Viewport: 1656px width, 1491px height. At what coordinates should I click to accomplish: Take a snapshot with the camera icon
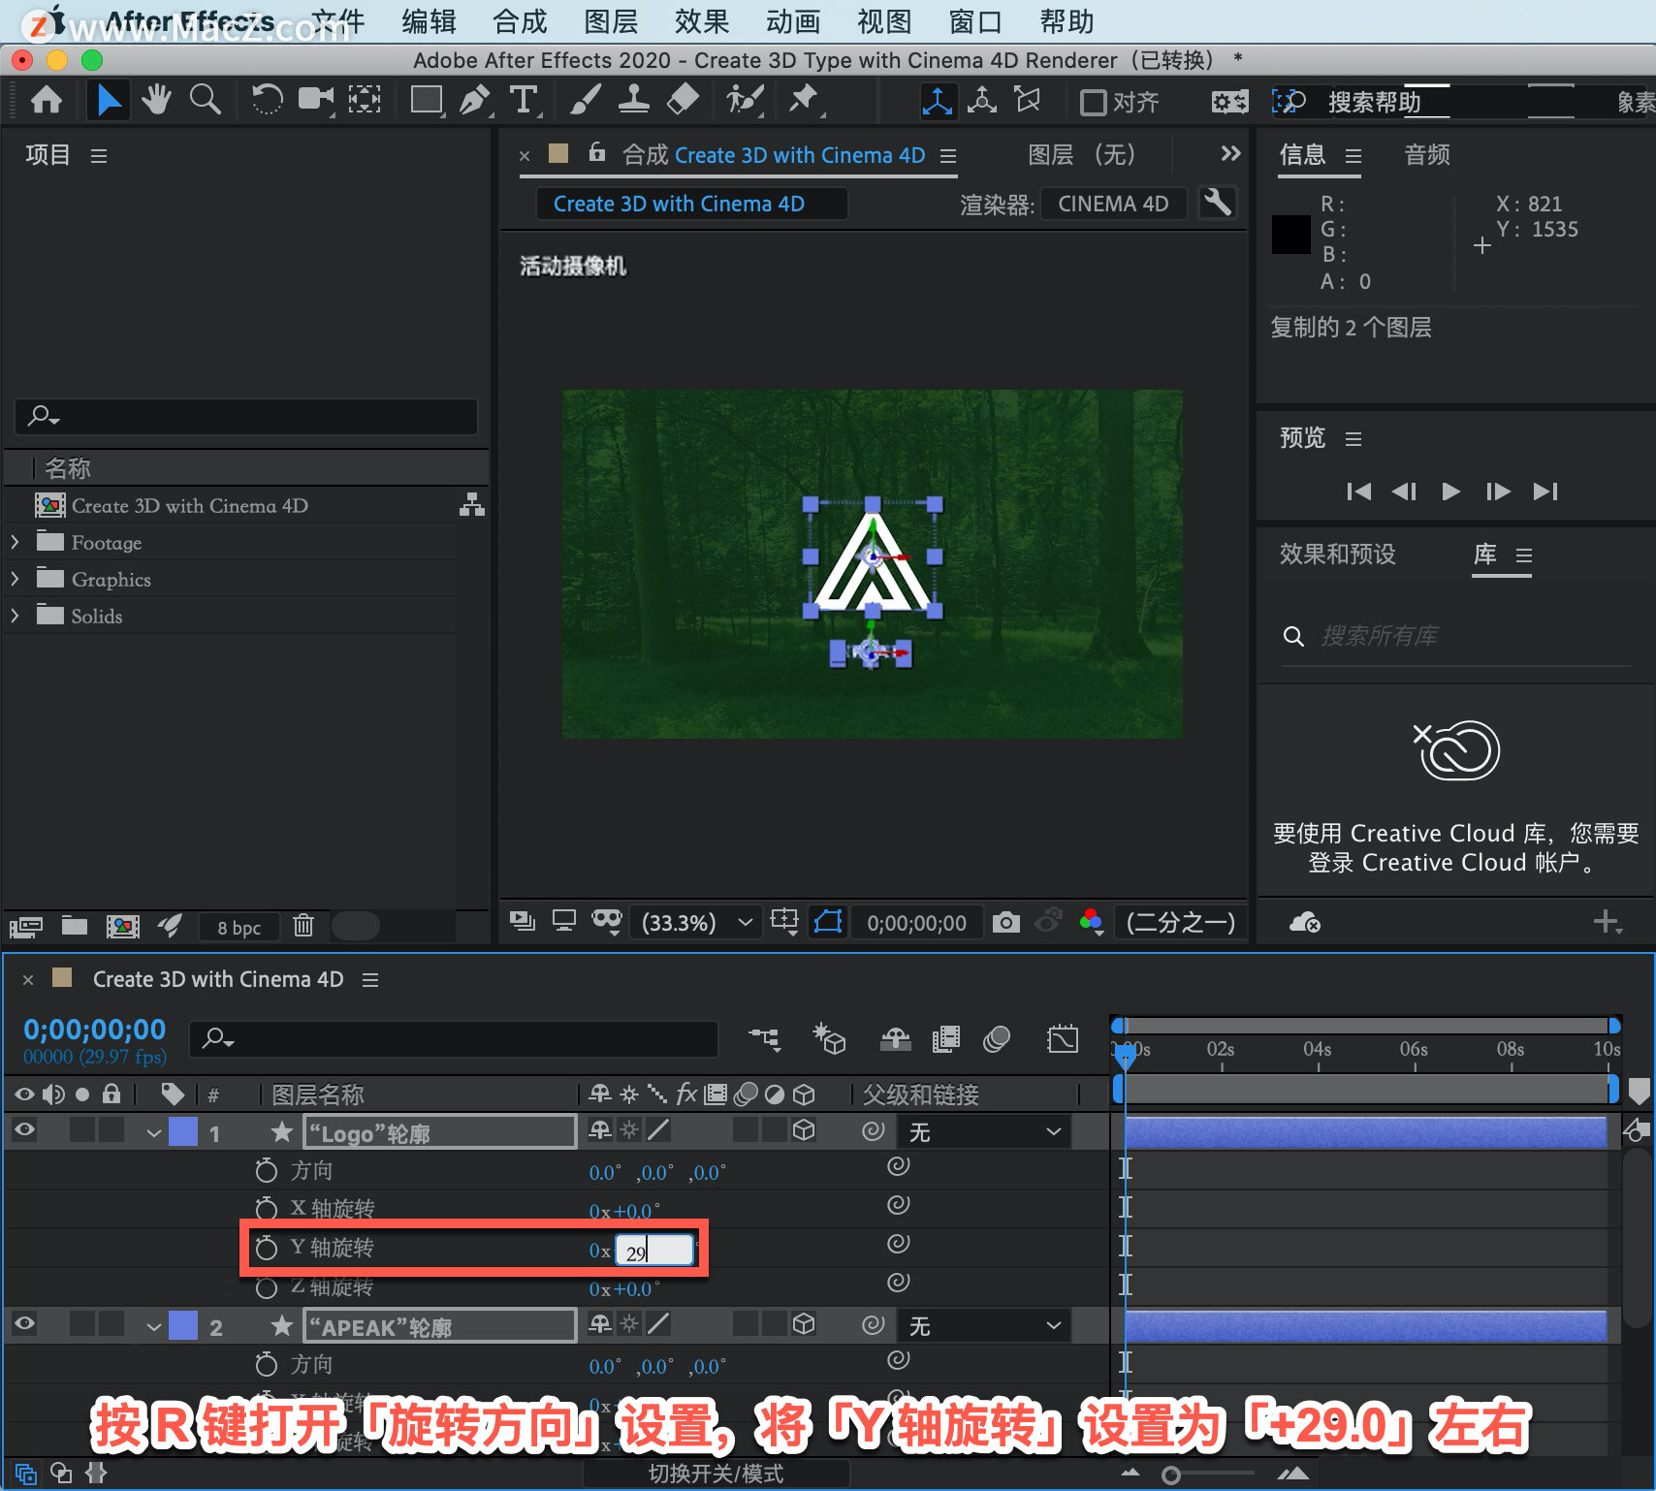(1006, 922)
